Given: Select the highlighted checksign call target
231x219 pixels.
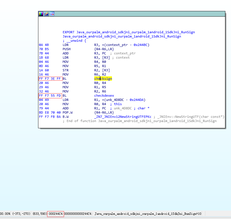Looking at the screenshot, I should point(103,79).
